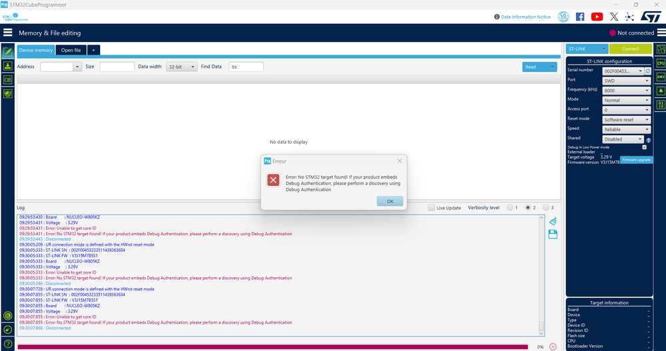The image size is (666, 351).
Task: Set verbosity level to 2
Action: click(528, 208)
